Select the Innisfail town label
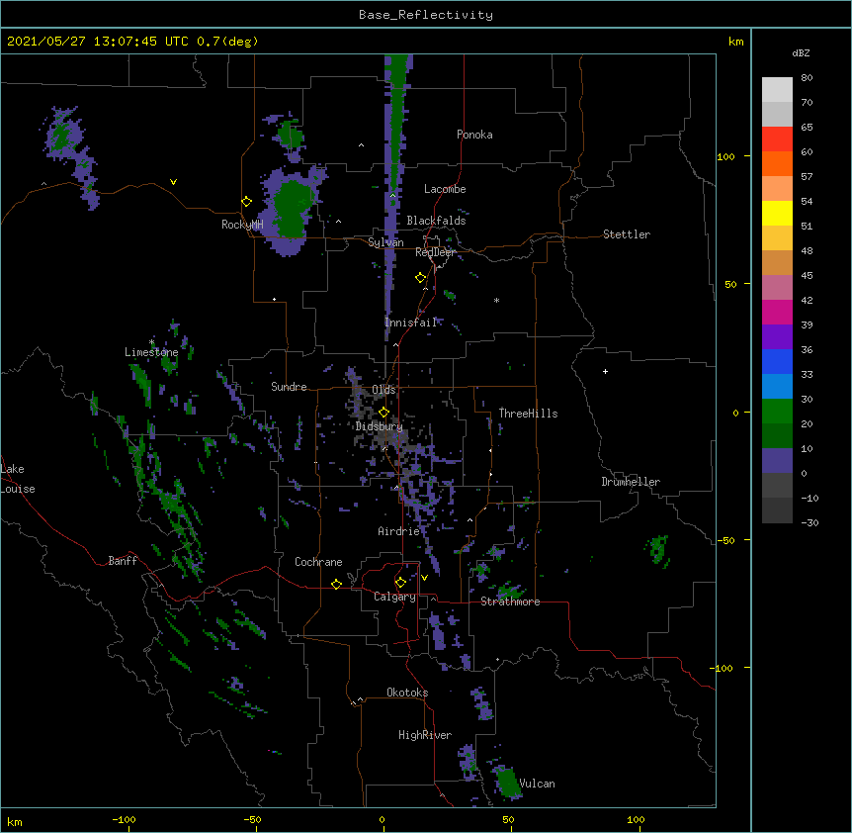The height and width of the screenshot is (833, 852). pos(410,323)
